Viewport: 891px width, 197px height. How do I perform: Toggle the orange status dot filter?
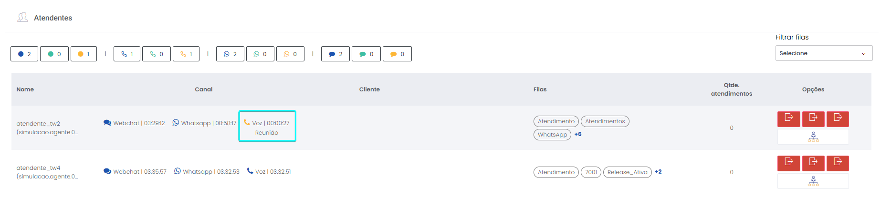point(84,54)
